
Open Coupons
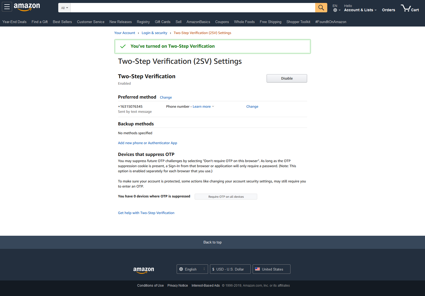tap(222, 22)
